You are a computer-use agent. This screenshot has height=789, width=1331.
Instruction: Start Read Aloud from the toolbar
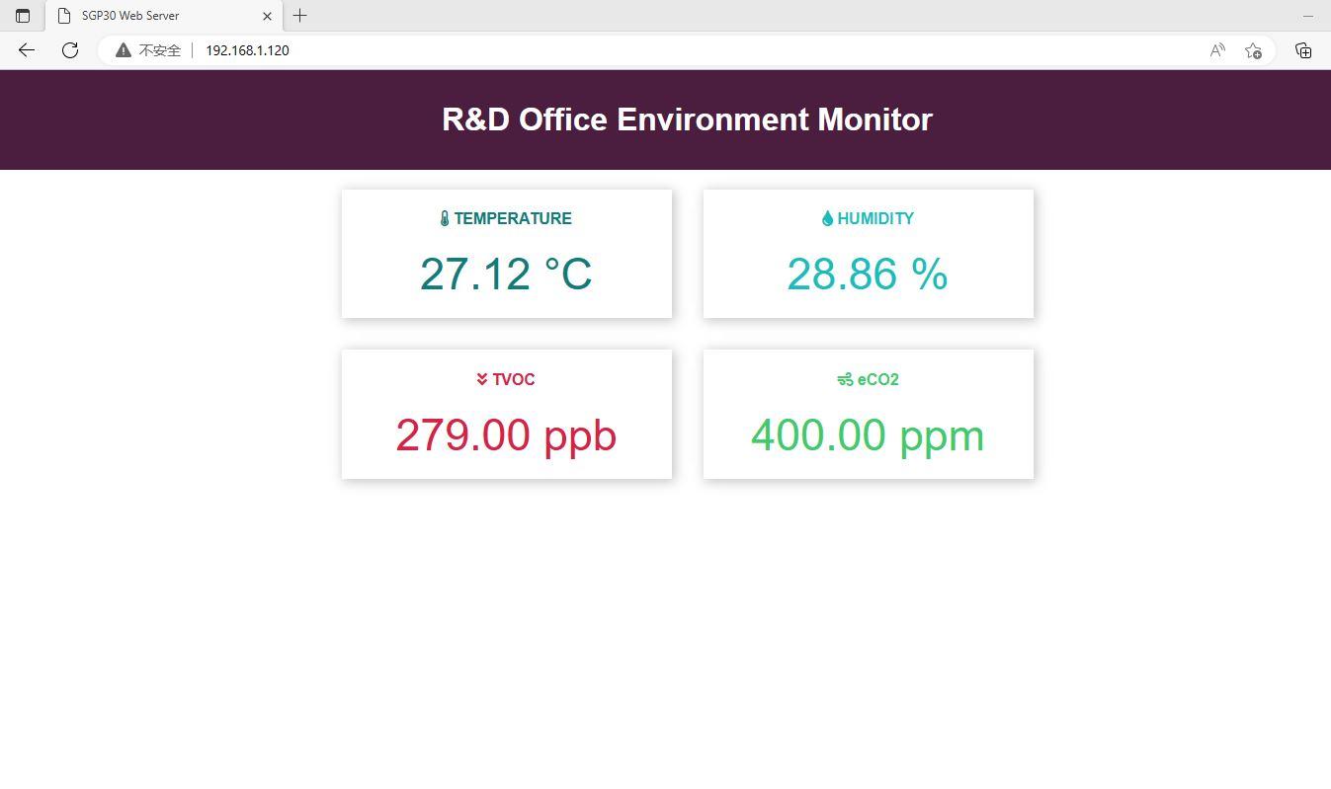coord(1216,50)
